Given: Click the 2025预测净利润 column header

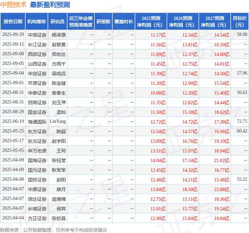Looking at the screenshot, I should tap(151, 22).
